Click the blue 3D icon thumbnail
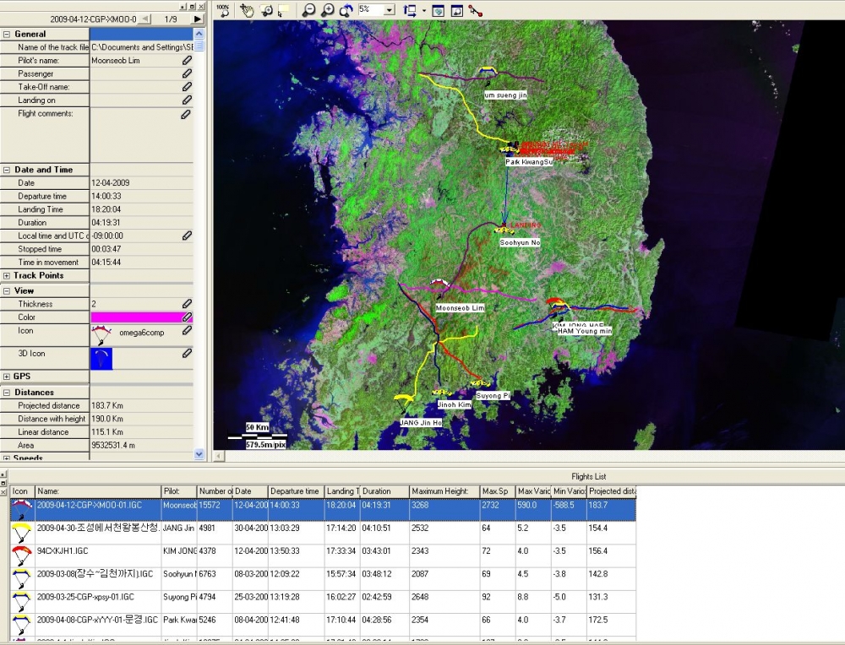 (x=101, y=359)
